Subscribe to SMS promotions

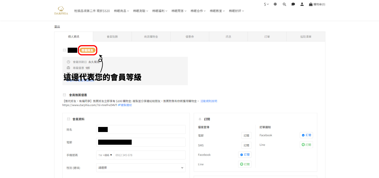point(246,145)
